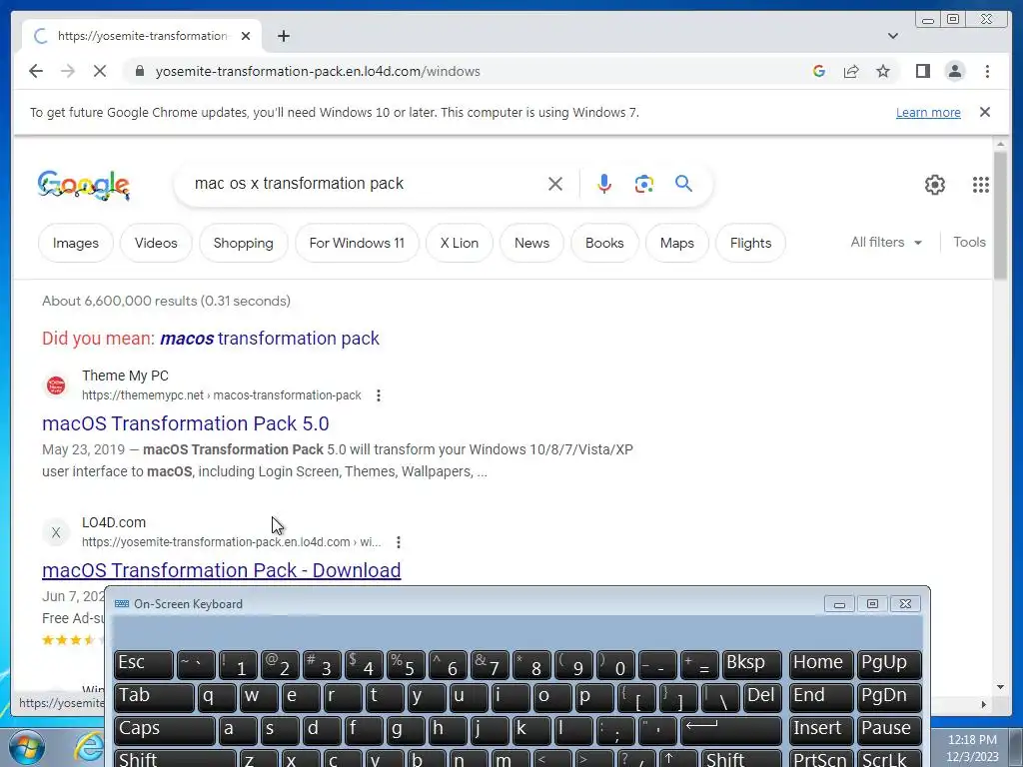The width and height of the screenshot is (1023, 767).
Task: Share this page via the share icon
Action: tap(851, 71)
